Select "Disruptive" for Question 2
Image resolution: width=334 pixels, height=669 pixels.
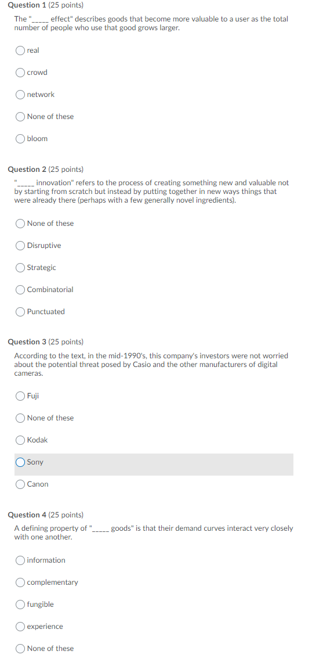click(x=20, y=245)
